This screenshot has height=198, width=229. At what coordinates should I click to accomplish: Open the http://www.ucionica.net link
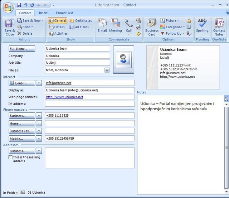point(64,97)
